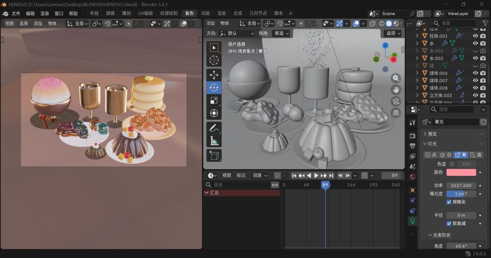Activate the Scale tool
The image size is (491, 258).
[214, 101]
